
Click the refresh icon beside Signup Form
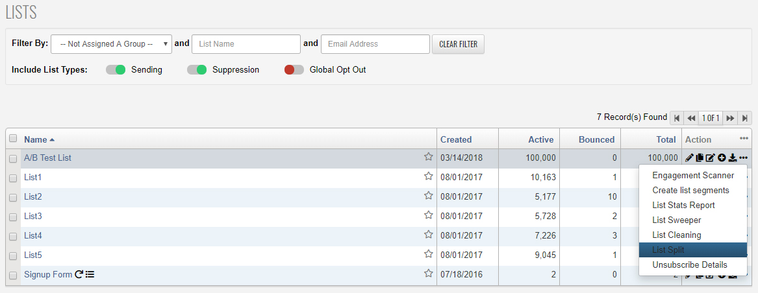pos(79,274)
